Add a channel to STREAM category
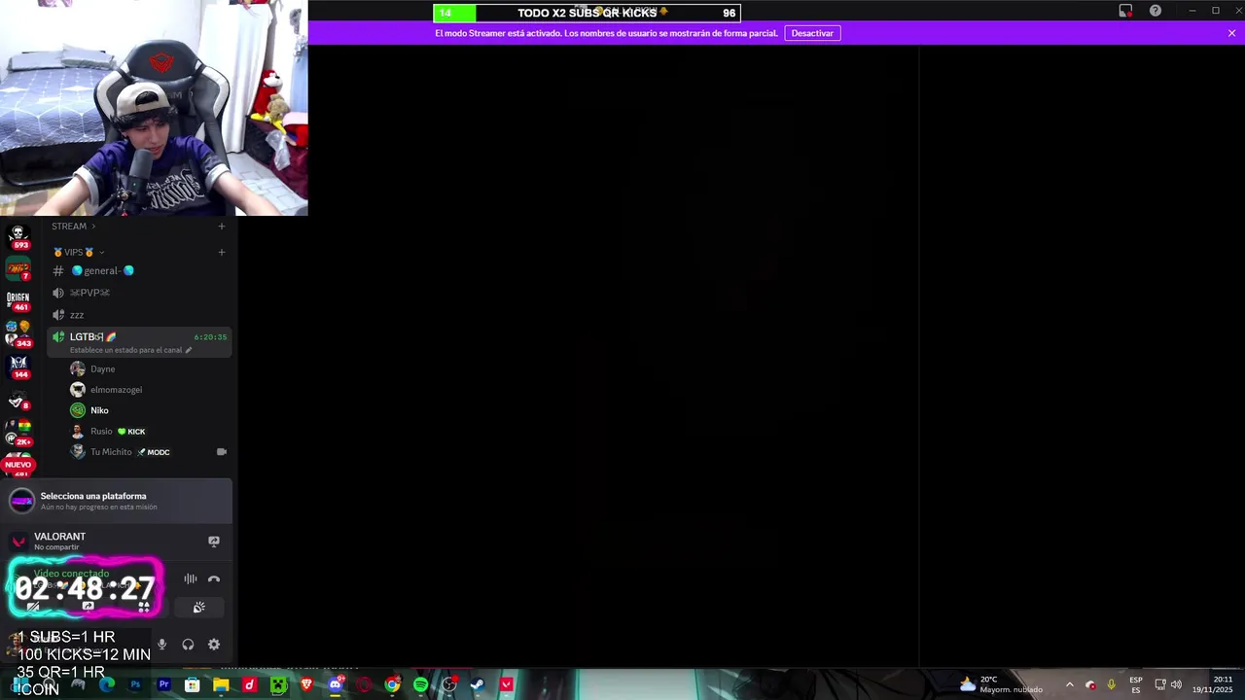The width and height of the screenshot is (1245, 700). [222, 227]
